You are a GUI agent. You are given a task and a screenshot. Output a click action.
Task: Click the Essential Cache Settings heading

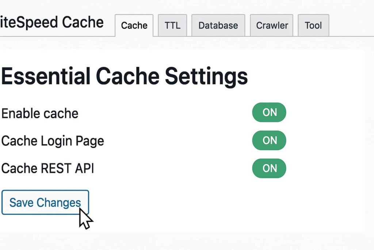tap(123, 76)
